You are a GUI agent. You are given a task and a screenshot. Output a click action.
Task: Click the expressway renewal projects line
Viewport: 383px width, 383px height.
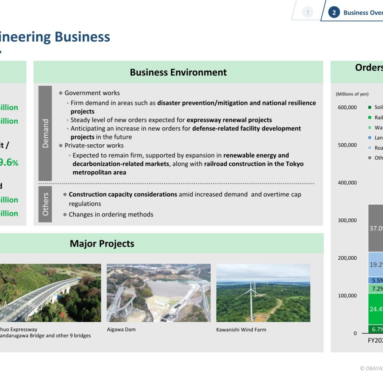click(171, 120)
